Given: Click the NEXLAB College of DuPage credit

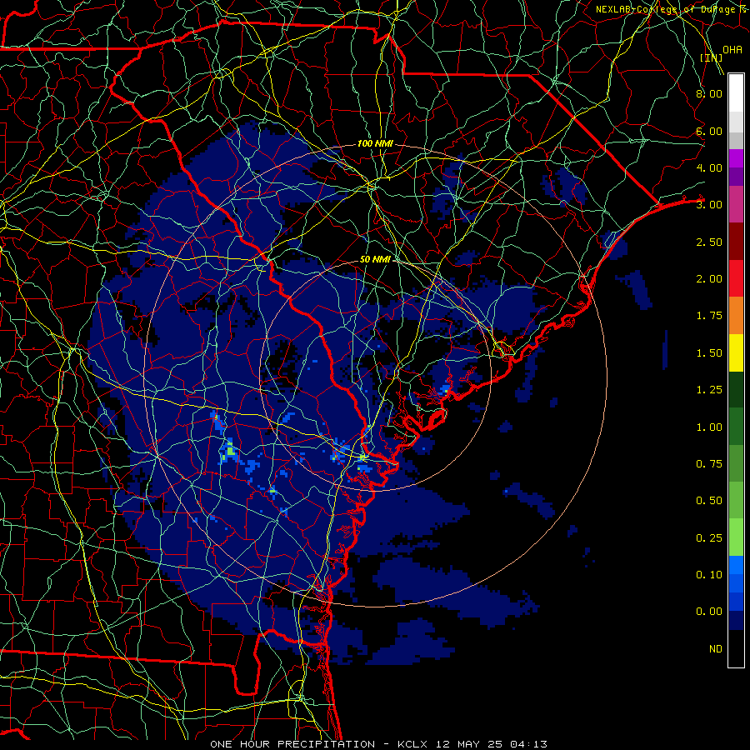Looking at the screenshot, I should [x=671, y=9].
